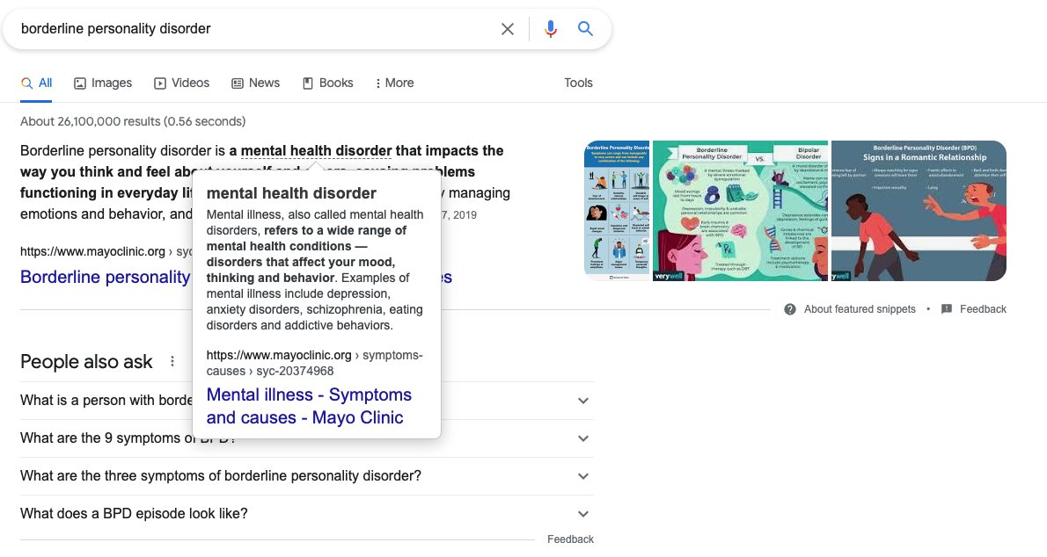
Task: Click the Videos tab camera icon
Action: pos(157,82)
